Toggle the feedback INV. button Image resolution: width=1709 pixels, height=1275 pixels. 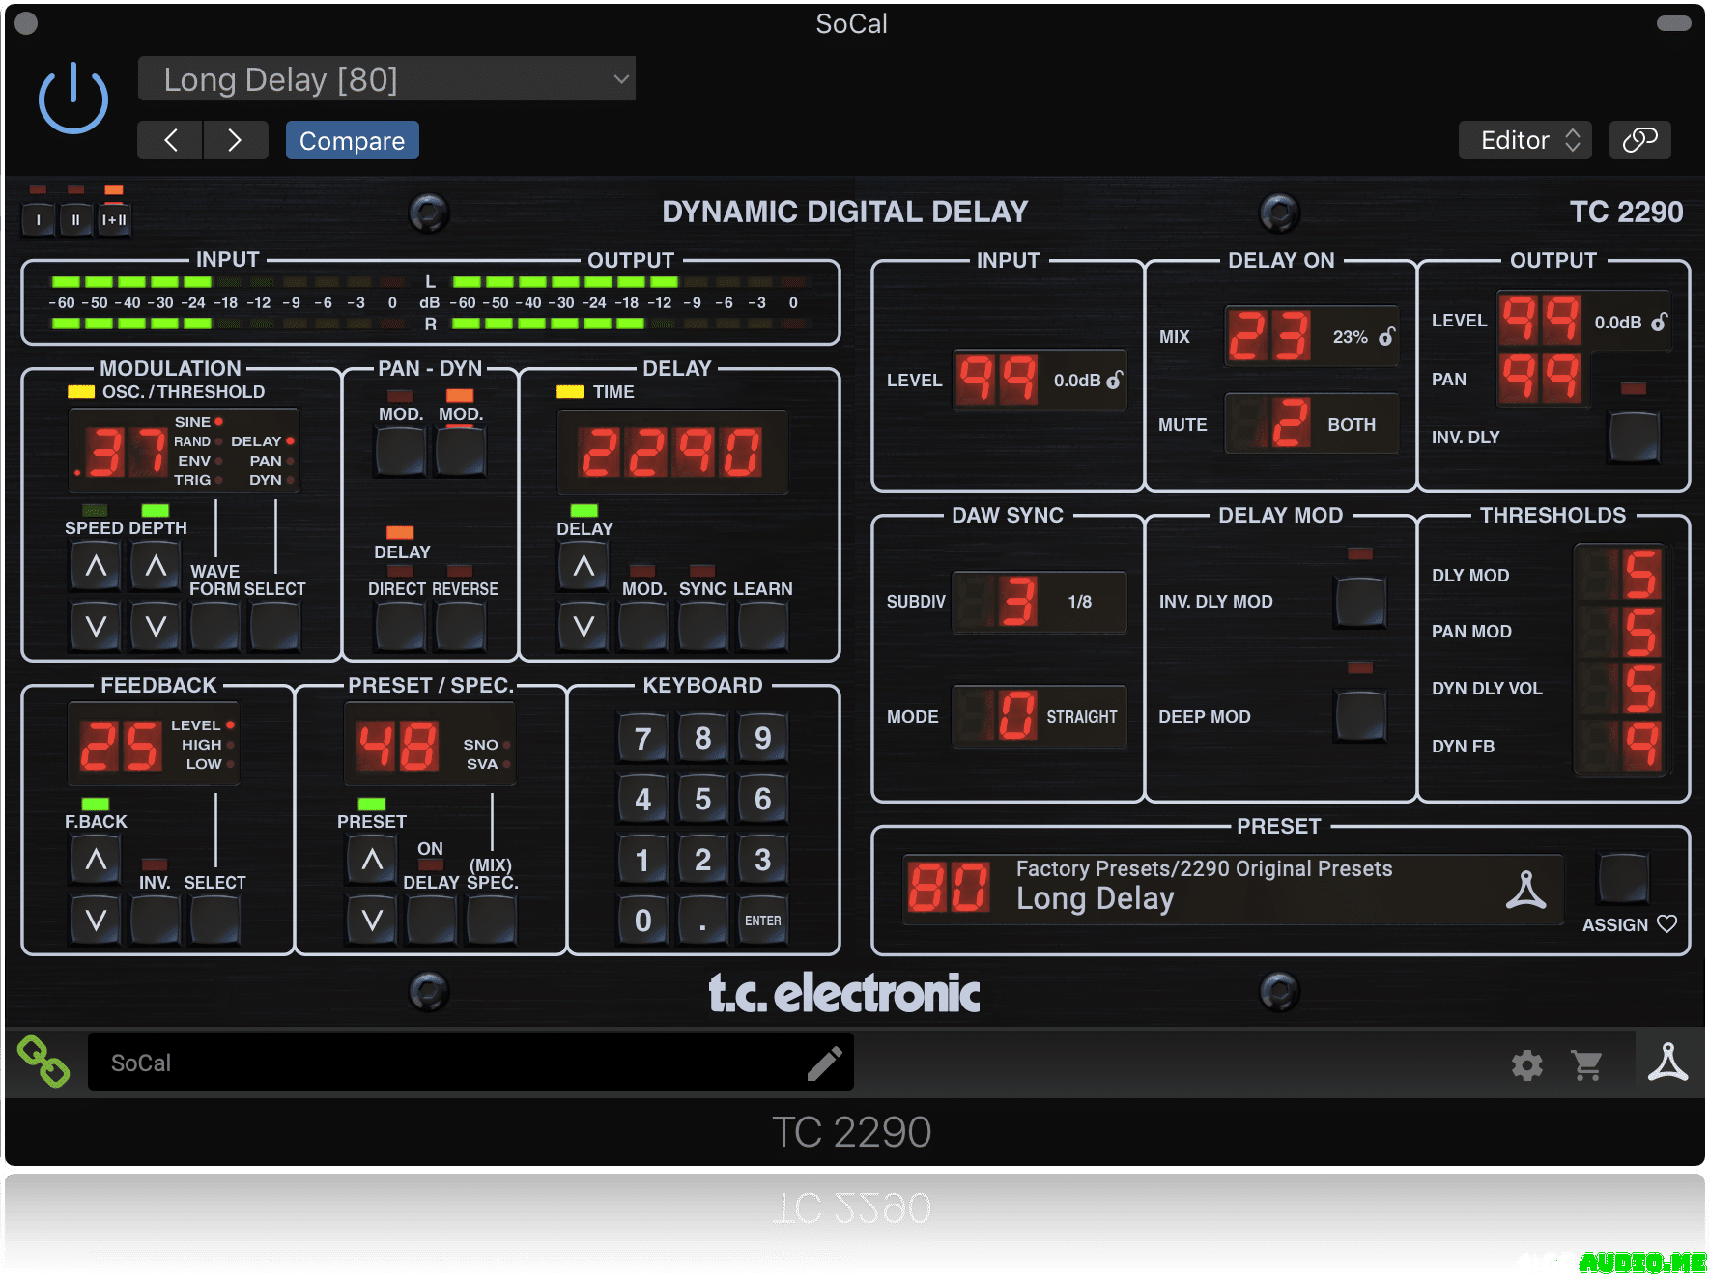coord(155,920)
